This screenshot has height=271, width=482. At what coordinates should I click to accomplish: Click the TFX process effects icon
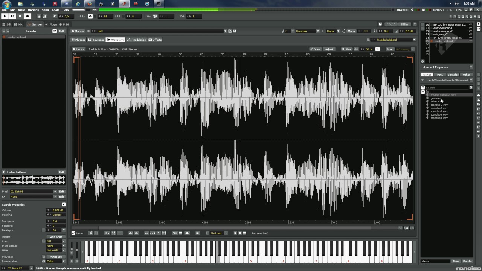click(x=175, y=233)
